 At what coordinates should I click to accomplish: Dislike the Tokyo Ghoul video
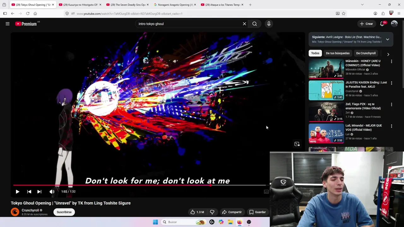point(212,212)
